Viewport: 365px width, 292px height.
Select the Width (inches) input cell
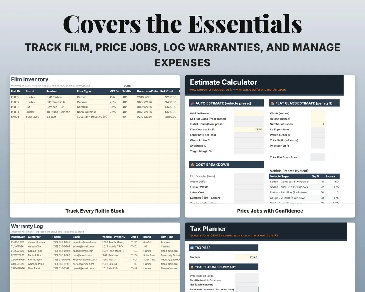(x=318, y=113)
